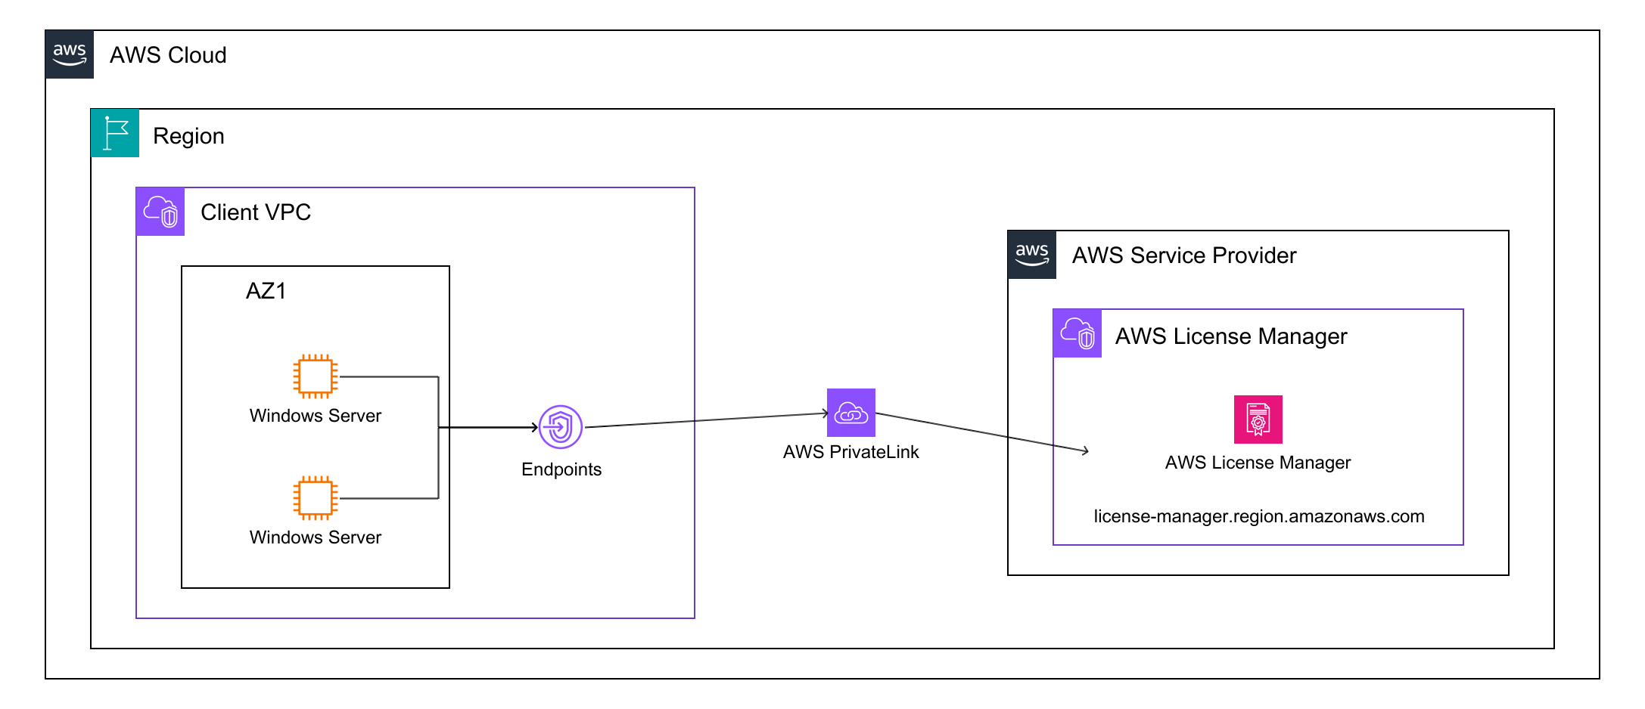Click the AWS Cloud logo icon
The height and width of the screenshot is (709, 1645).
[69, 54]
